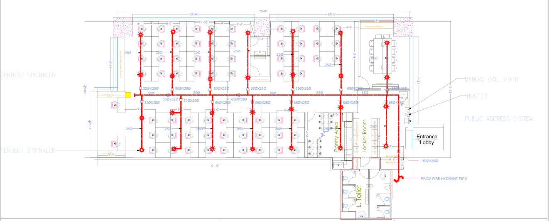Select the MANUAL CALL POINT annotation text

(492, 79)
